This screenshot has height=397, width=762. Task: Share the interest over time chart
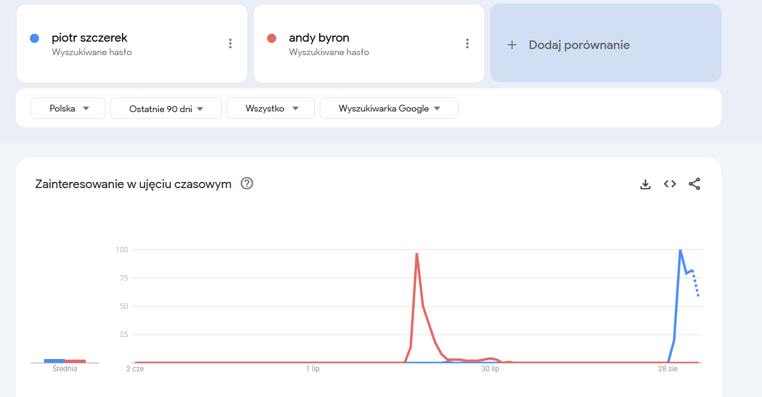pos(694,184)
